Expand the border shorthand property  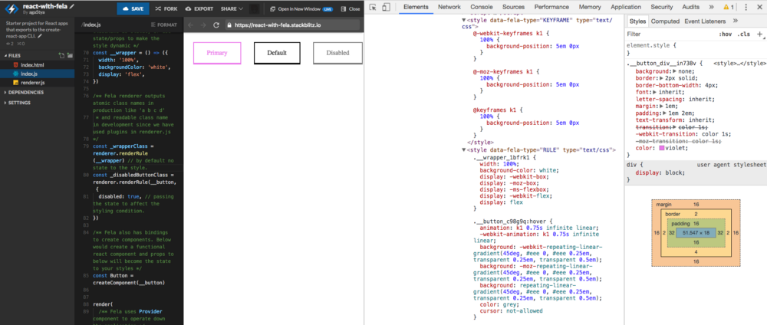pyautogui.click(x=661, y=78)
